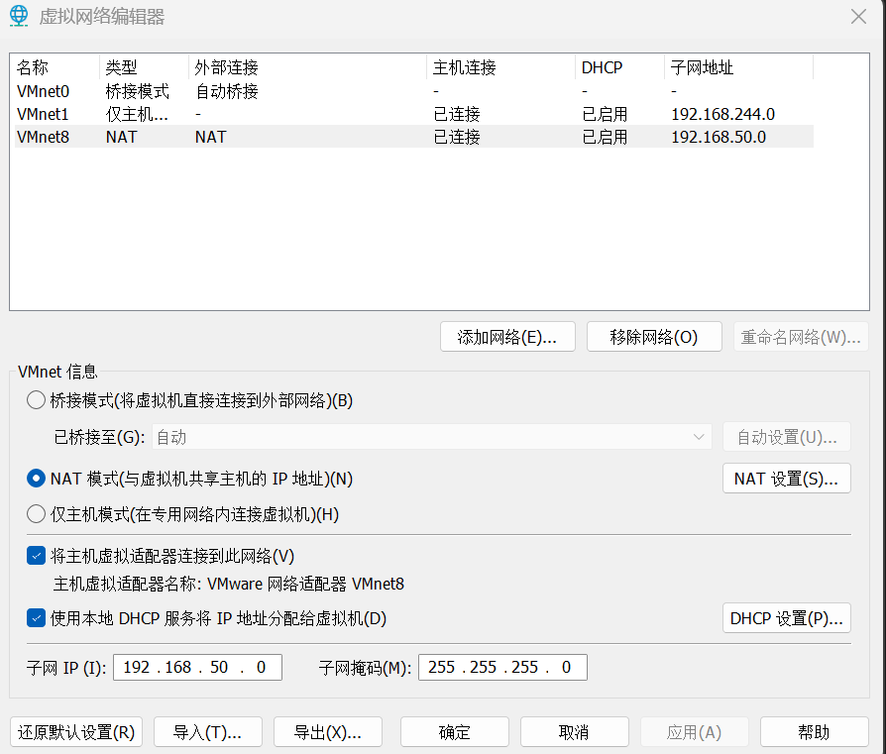Viewport: 886px width, 754px height.
Task: Open DHCP 设置 dialog
Action: 786,618
